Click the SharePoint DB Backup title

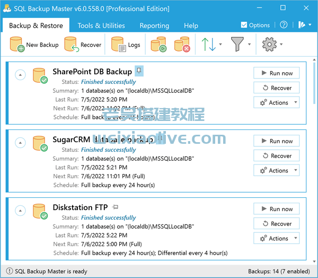tap(92, 72)
